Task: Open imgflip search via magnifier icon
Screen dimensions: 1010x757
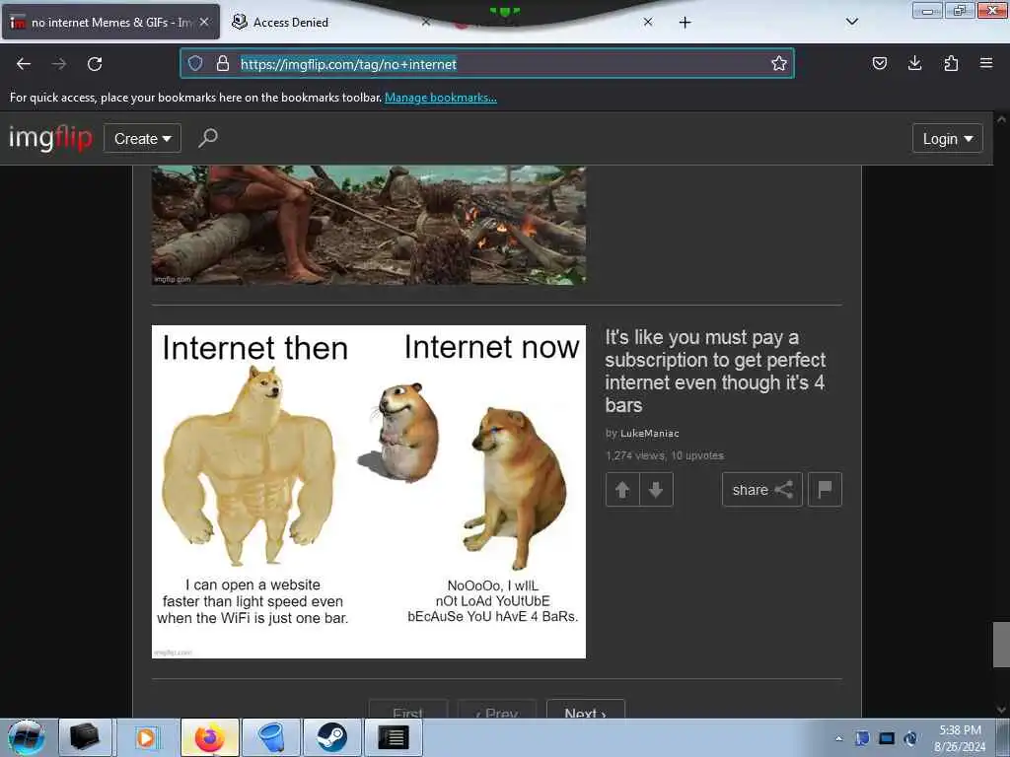Action: coord(207,138)
